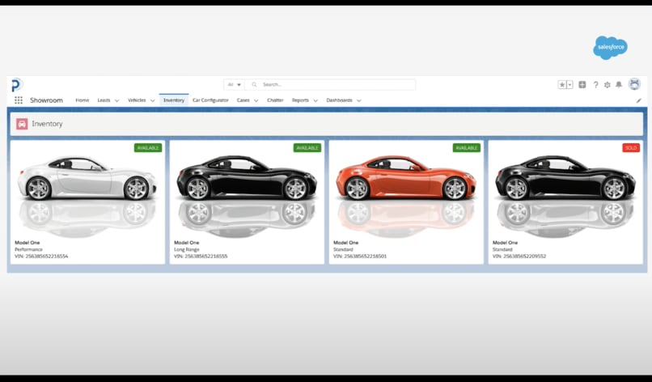The width and height of the screenshot is (652, 382).
Task: Click the red SOLD badge
Action: pos(631,148)
